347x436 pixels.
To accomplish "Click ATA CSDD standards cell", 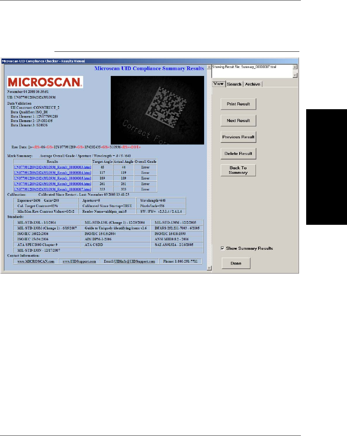I will coord(116,245).
